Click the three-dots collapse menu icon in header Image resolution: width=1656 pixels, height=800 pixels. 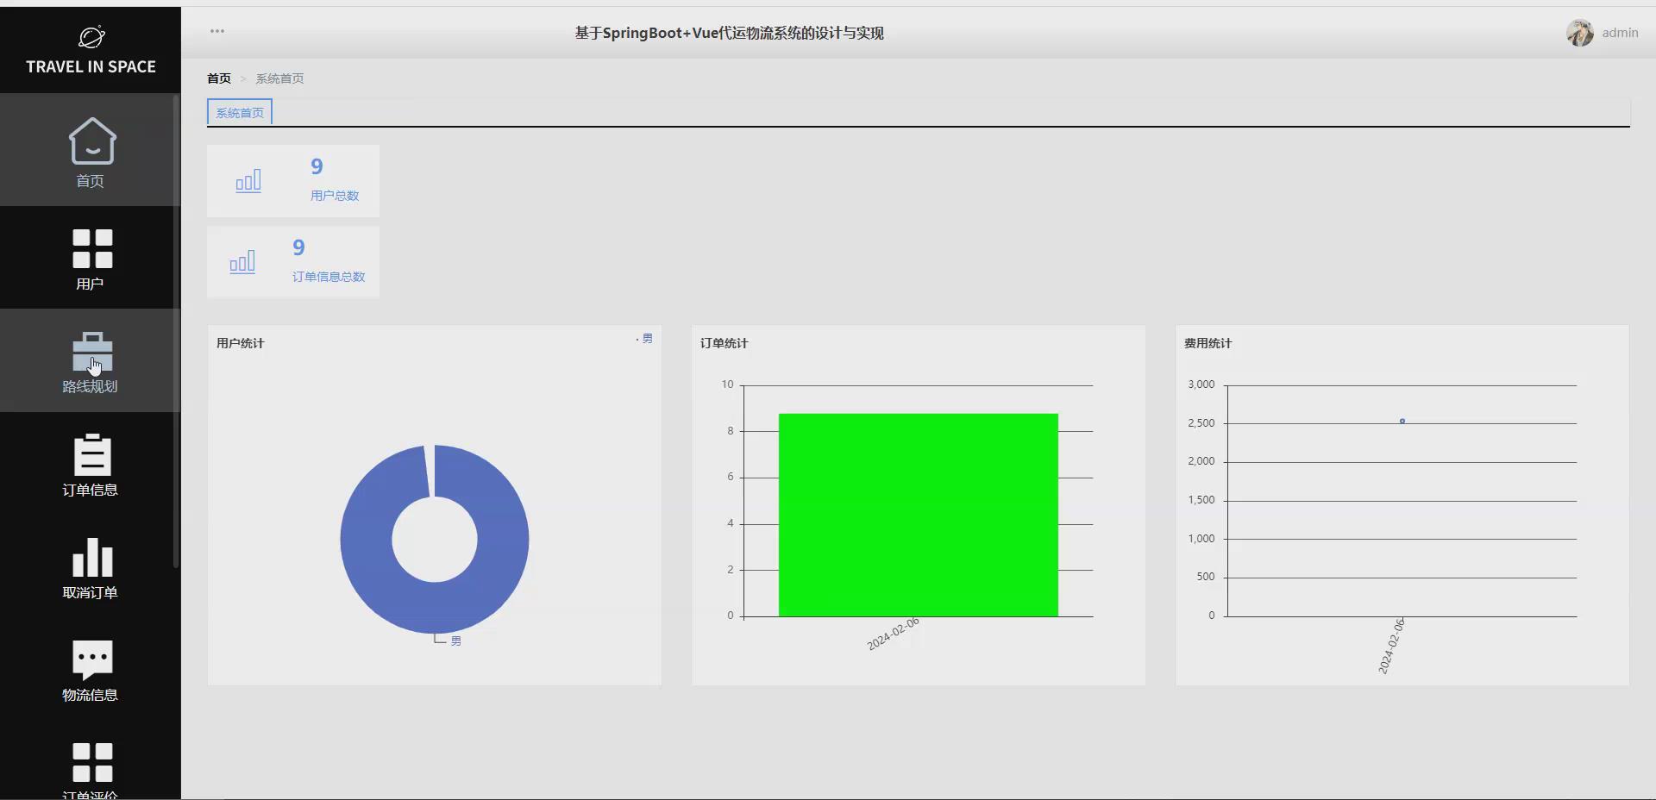pyautogui.click(x=217, y=31)
